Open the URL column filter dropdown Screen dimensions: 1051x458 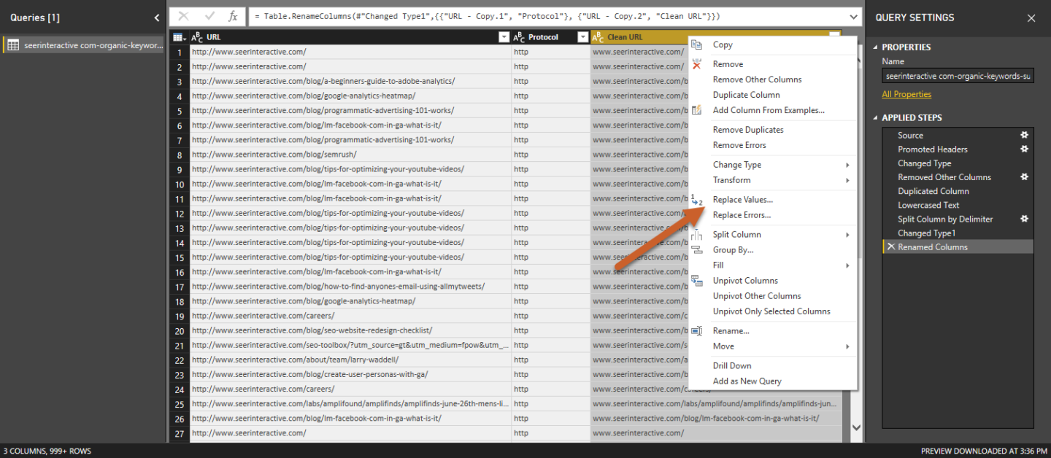503,37
